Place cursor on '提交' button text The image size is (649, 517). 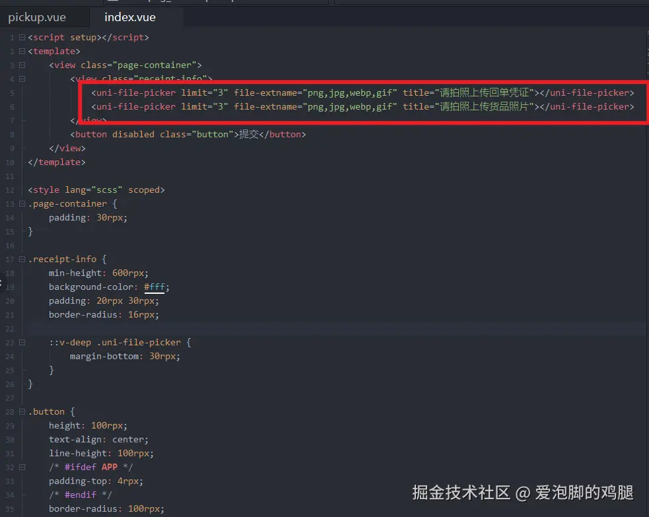point(249,134)
